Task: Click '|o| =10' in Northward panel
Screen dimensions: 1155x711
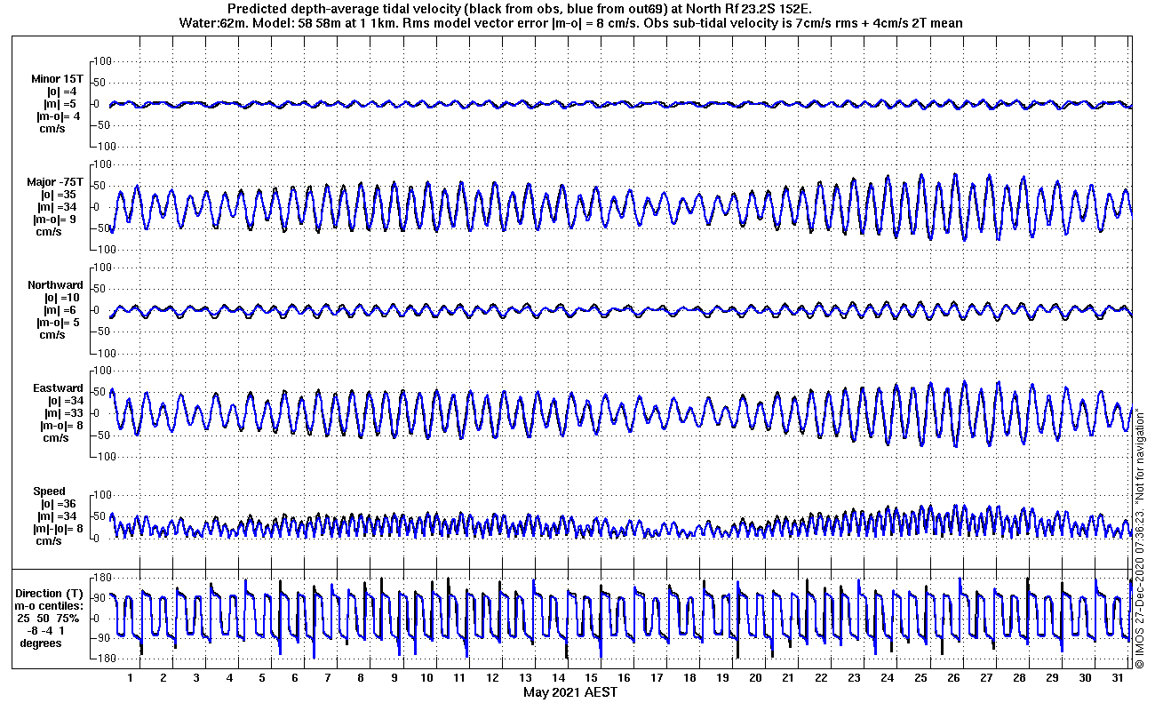Action: 63,298
